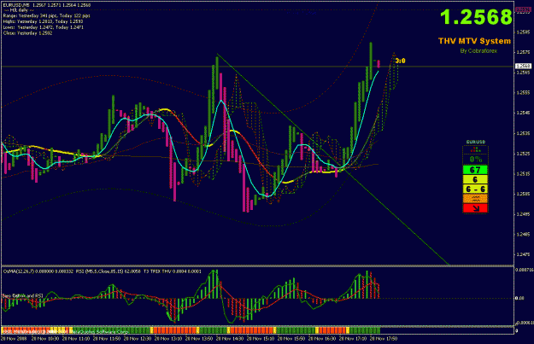Click 1.2555 on the price axis
This screenshot has height=344, width=534.
(523, 92)
